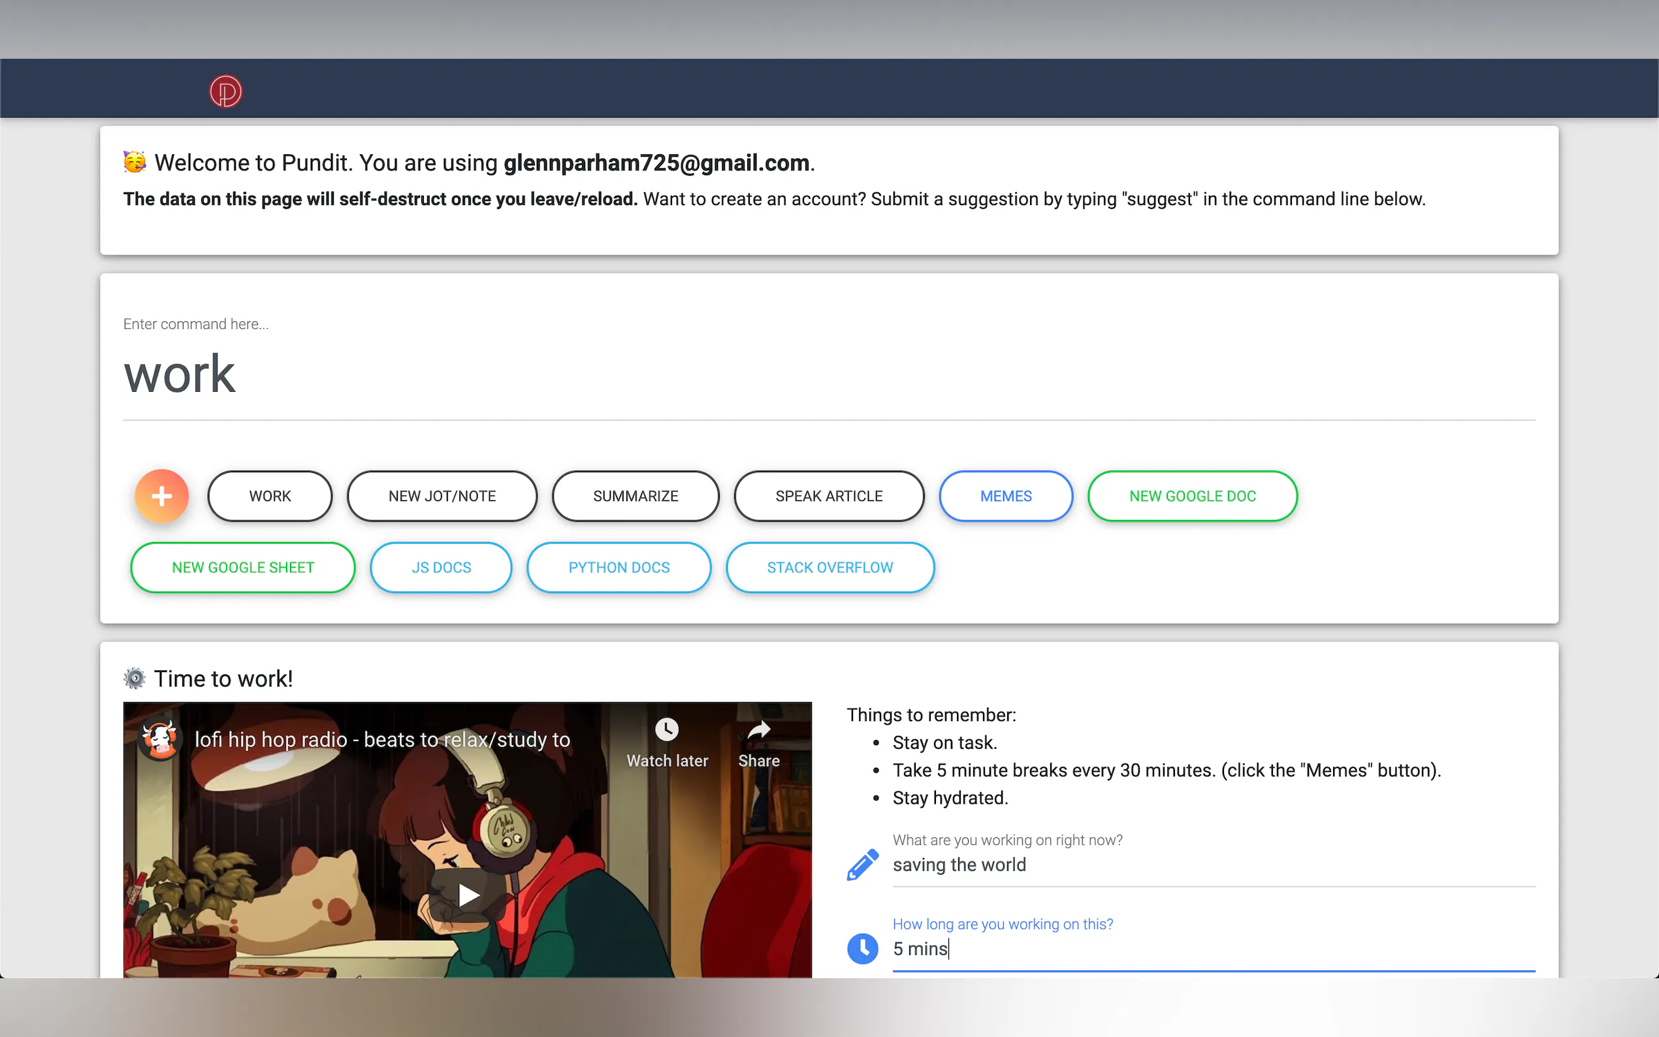Focus the command input containing 'work'
Screen dimensions: 1659x1037
pos(829,375)
